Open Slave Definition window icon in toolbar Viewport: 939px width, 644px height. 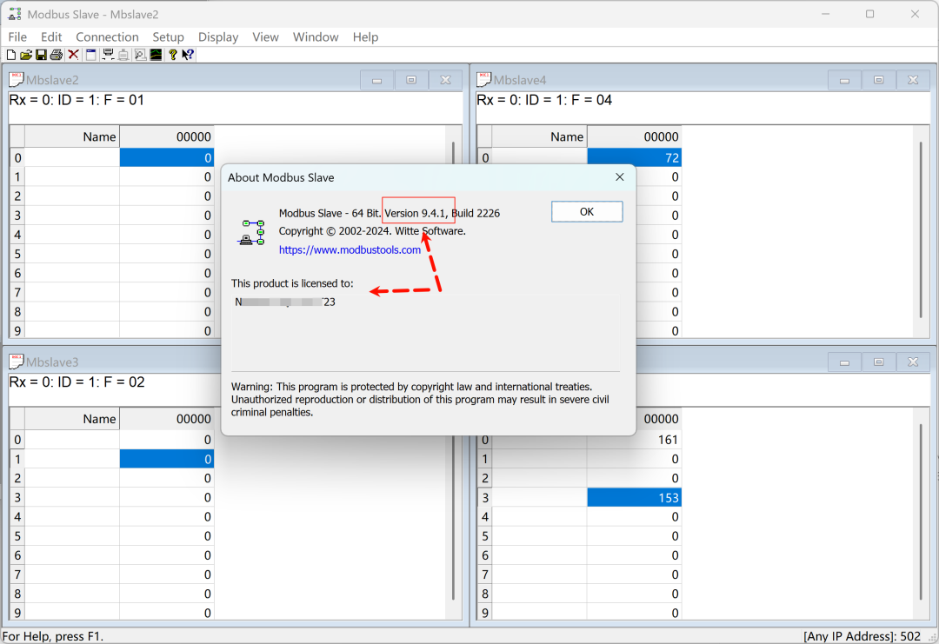pos(91,55)
